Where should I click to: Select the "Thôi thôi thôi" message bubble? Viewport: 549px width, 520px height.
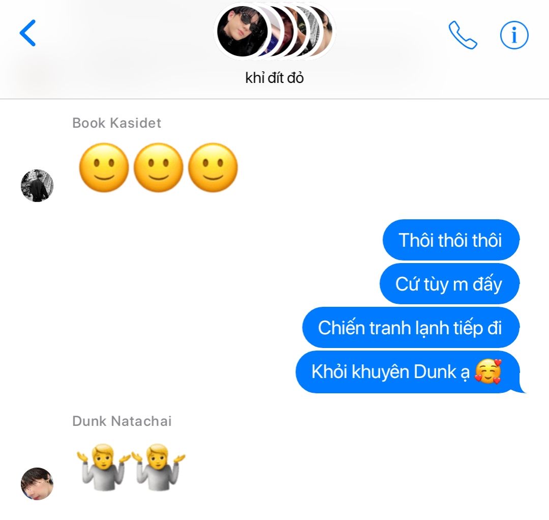coord(451,240)
